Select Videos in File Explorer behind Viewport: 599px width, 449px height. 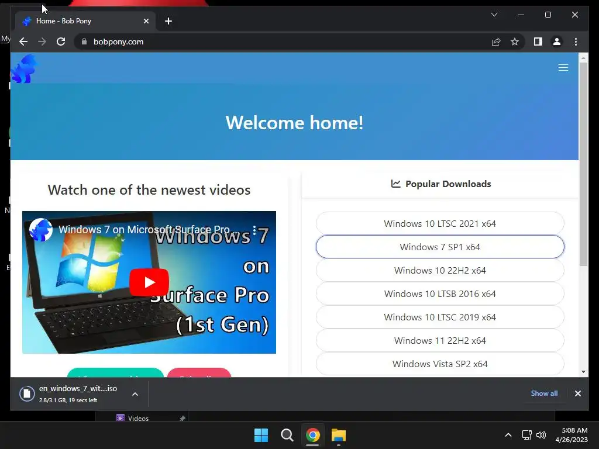pos(138,418)
